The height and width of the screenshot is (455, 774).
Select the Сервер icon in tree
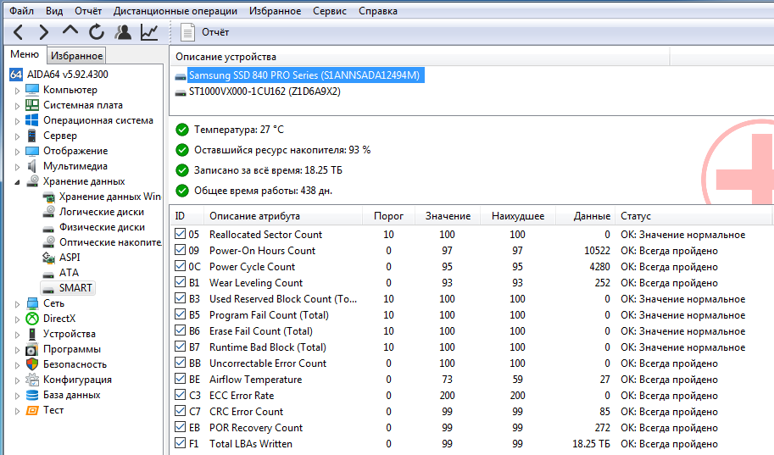click(32, 136)
